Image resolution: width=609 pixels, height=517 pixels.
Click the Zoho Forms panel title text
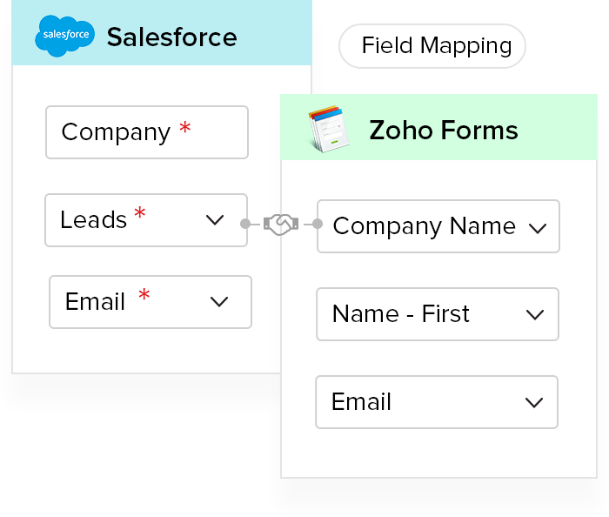pos(444,131)
